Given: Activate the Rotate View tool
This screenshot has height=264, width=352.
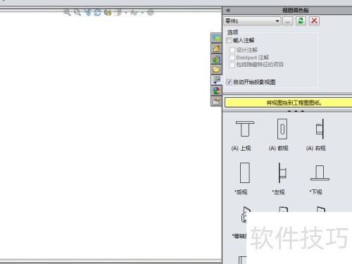Looking at the screenshot, I should [x=97, y=12].
